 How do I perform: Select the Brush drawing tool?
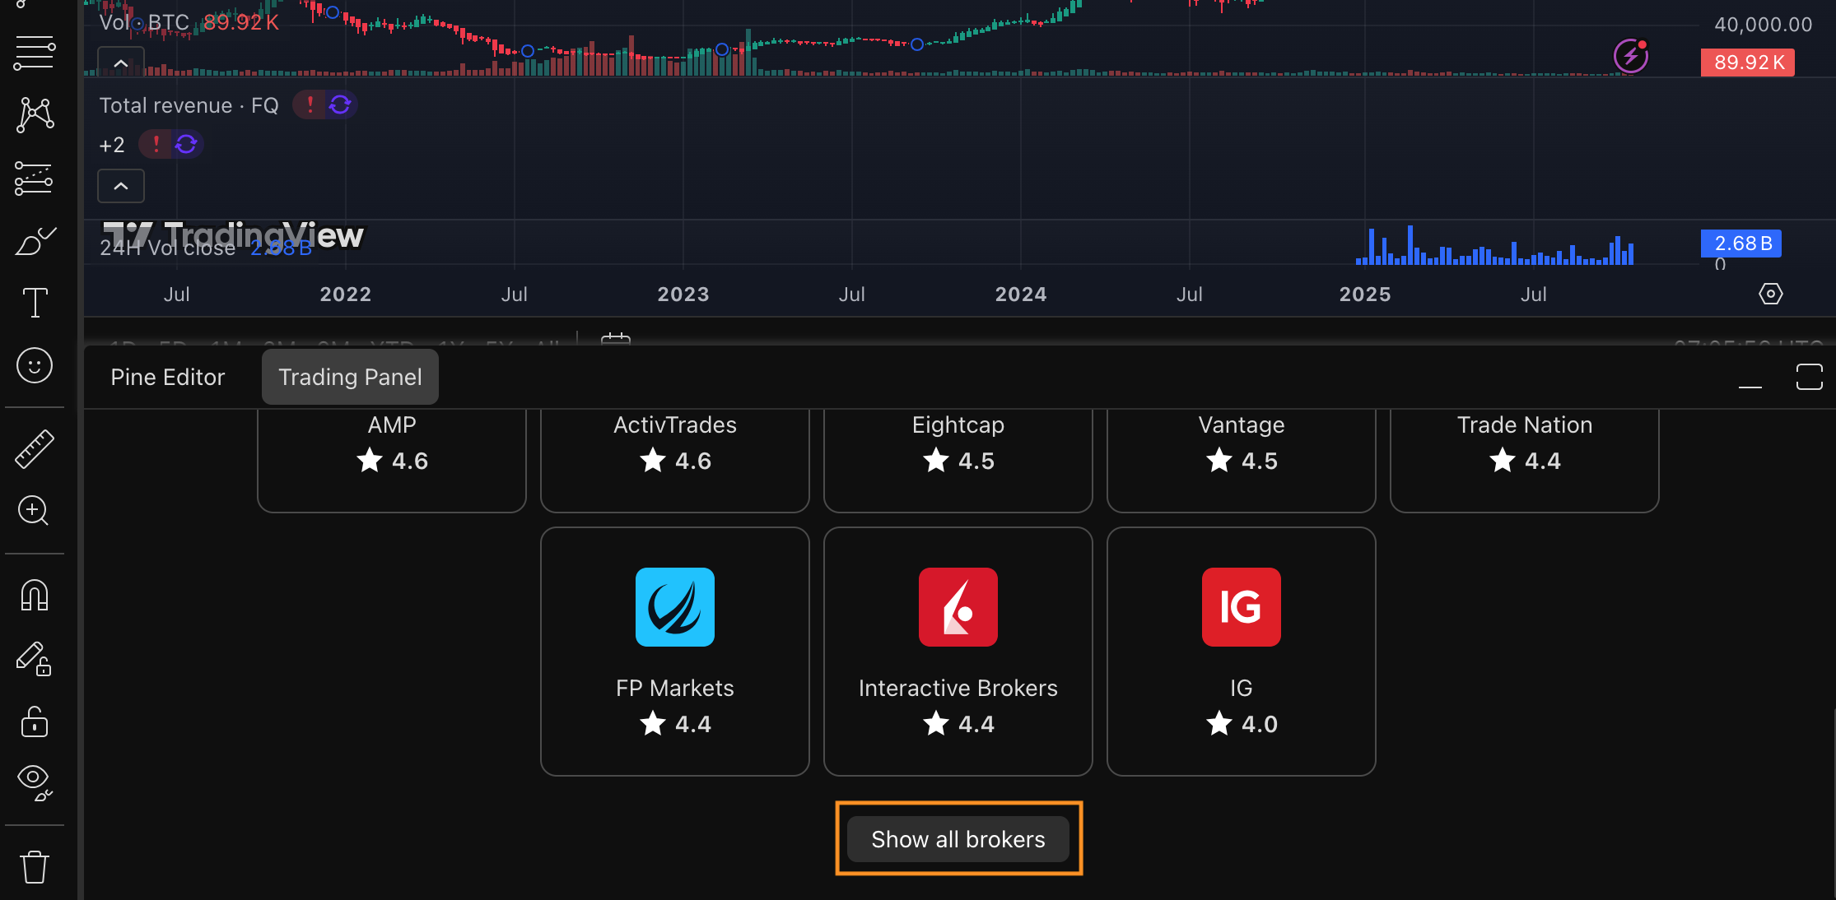(35, 242)
